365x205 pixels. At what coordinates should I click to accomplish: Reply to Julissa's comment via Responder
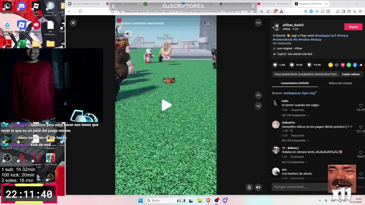click(x=297, y=157)
